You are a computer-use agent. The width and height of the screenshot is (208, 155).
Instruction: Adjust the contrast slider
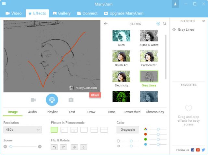pos(131,146)
